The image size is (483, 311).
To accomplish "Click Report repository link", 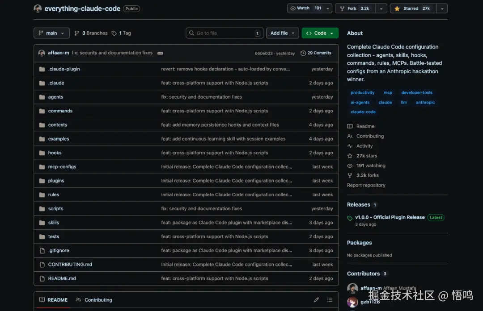I will (366, 185).
